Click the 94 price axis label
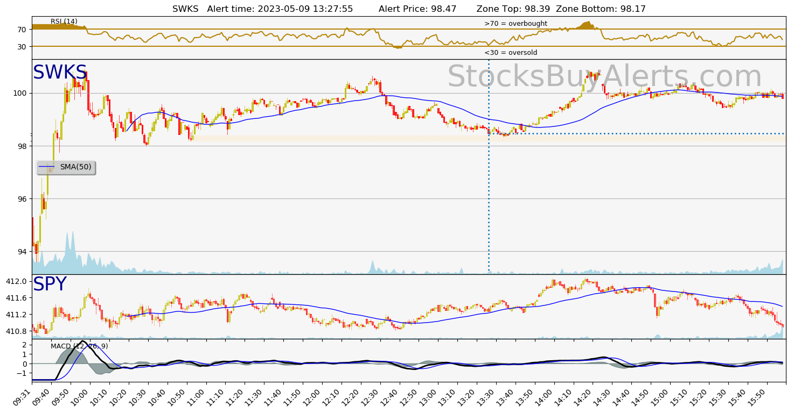The image size is (794, 413). pos(22,251)
